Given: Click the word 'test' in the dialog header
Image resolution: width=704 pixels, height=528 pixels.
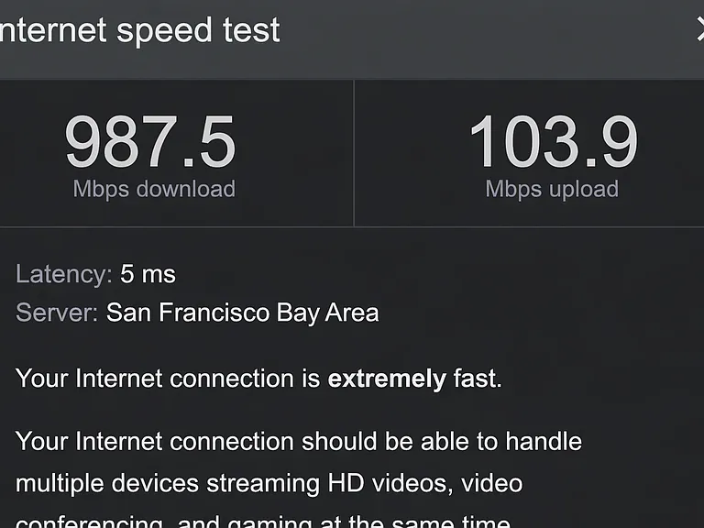Looking at the screenshot, I should coord(251,30).
